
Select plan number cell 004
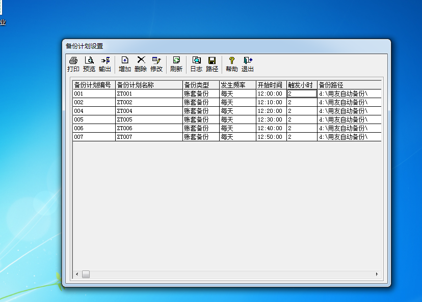(94, 111)
